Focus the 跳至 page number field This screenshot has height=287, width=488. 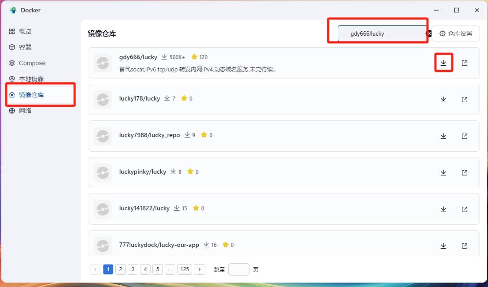239,269
